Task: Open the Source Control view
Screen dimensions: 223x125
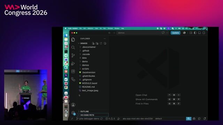Action: [x=73, y=56]
